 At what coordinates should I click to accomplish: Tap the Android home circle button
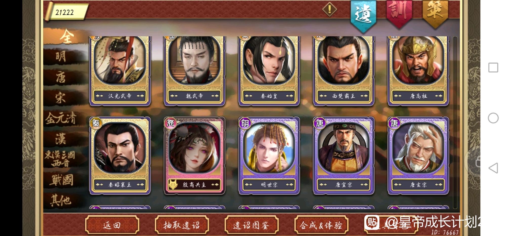493,118
